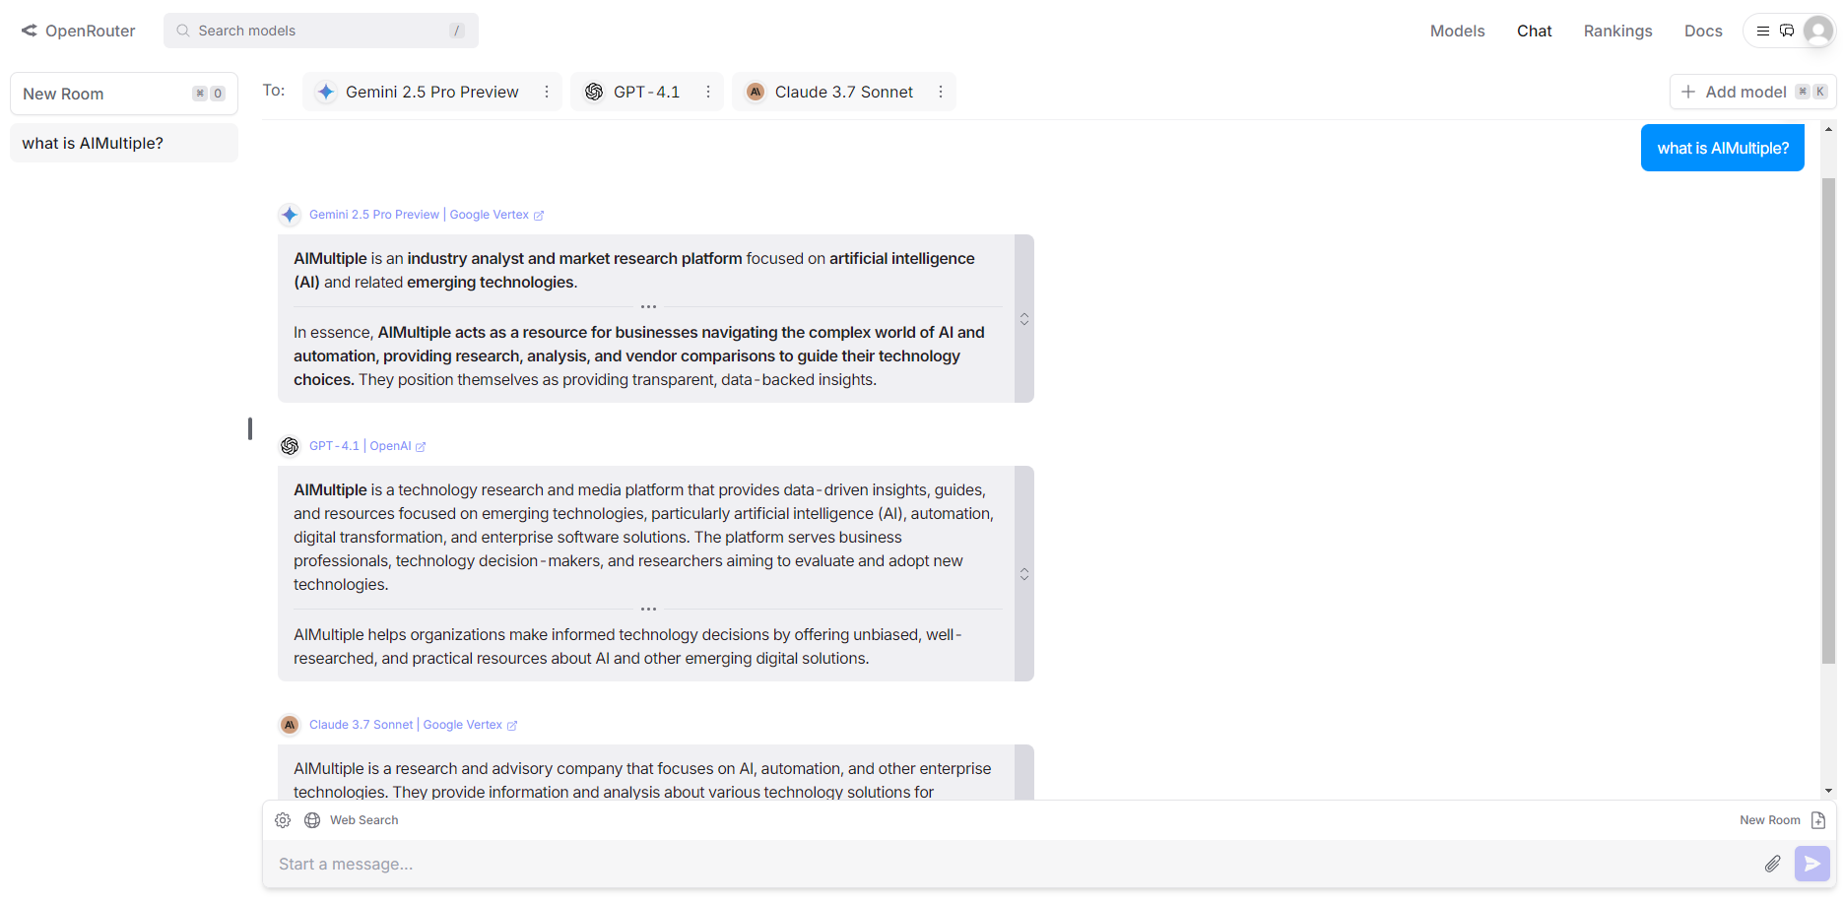The image size is (1843, 903).
Task: Expand the Gemini response ellipsis
Action: click(x=648, y=307)
